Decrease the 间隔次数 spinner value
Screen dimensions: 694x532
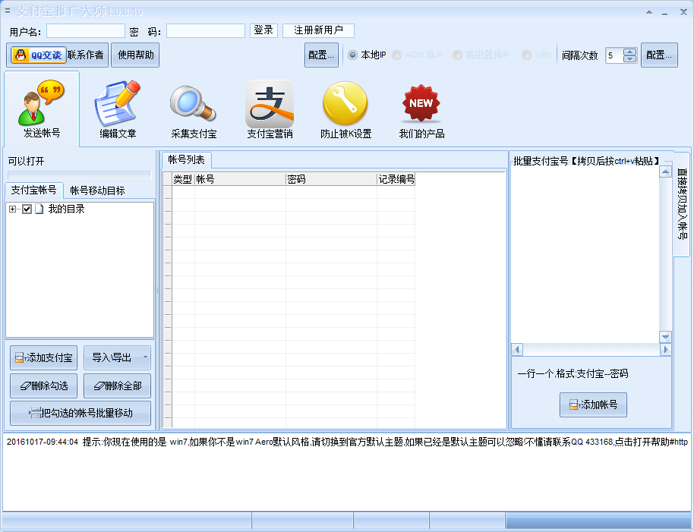click(629, 58)
